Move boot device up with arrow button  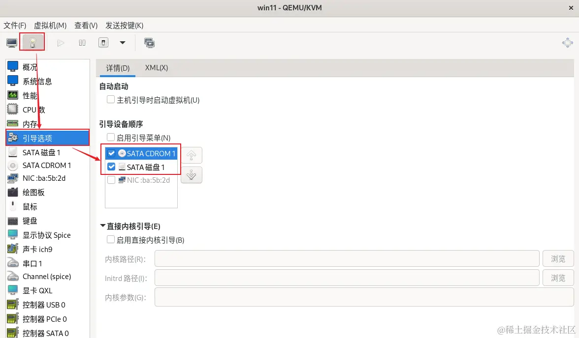[191, 155]
